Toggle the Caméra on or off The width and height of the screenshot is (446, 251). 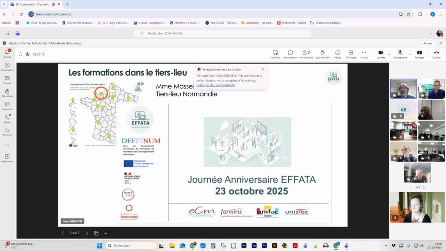coord(381,54)
